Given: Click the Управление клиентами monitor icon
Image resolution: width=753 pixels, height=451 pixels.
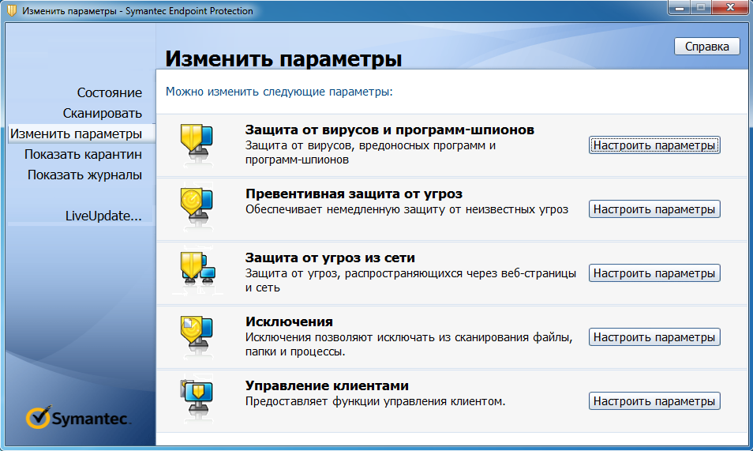Looking at the screenshot, I should point(197,397).
